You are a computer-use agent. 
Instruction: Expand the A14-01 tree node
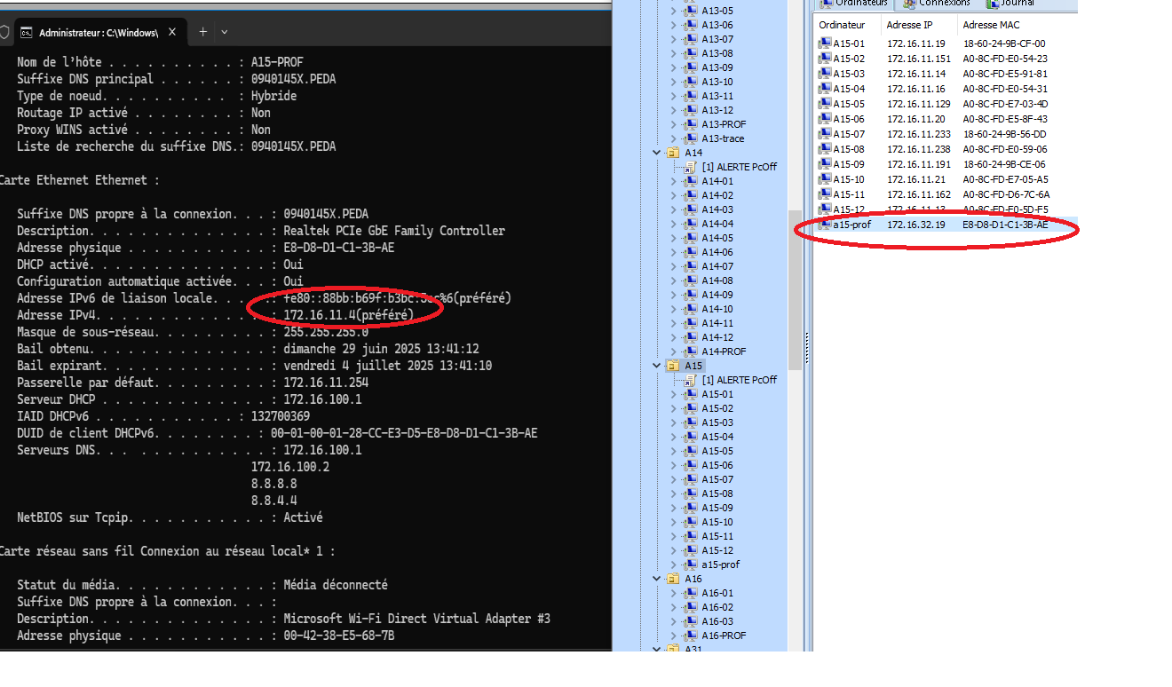click(674, 181)
